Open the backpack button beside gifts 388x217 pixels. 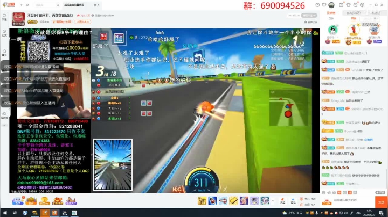pyautogui.click(x=293, y=201)
